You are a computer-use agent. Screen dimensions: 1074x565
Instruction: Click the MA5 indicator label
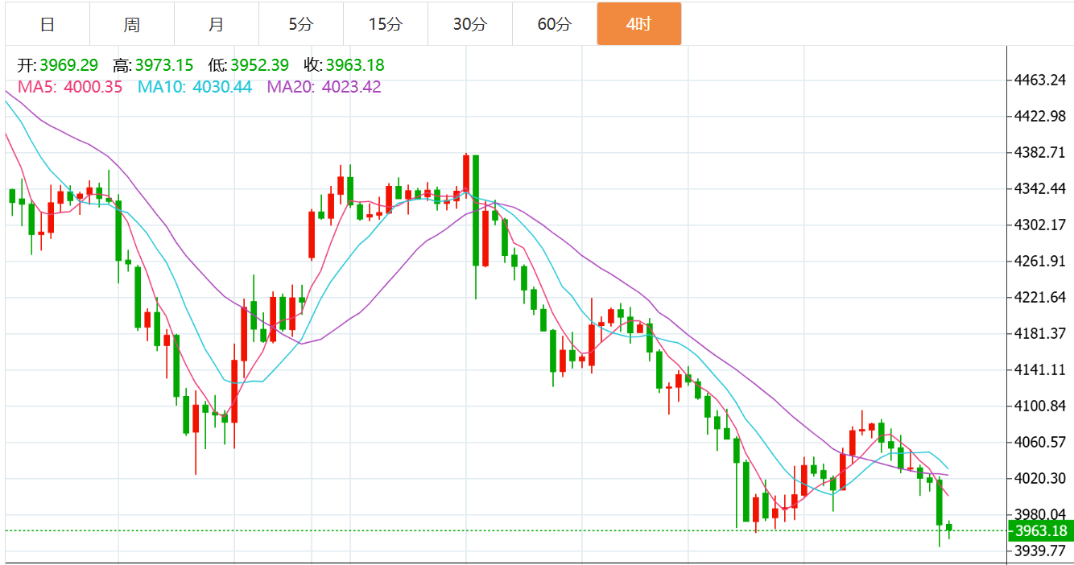point(35,87)
